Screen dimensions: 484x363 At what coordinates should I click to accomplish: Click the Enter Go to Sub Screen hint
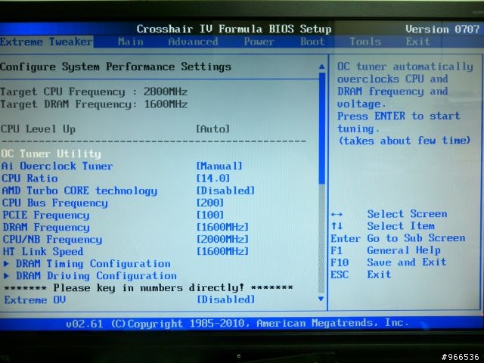click(x=398, y=238)
